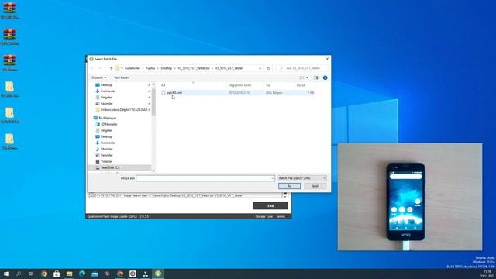Click the Forward navigation arrow in dialog
The height and width of the screenshot is (279, 496).
(x=100, y=68)
